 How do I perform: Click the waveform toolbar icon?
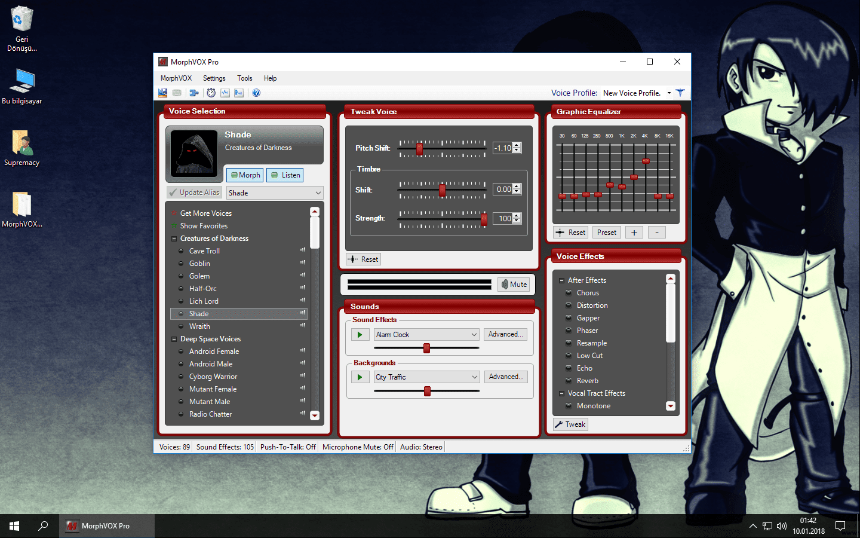point(225,93)
